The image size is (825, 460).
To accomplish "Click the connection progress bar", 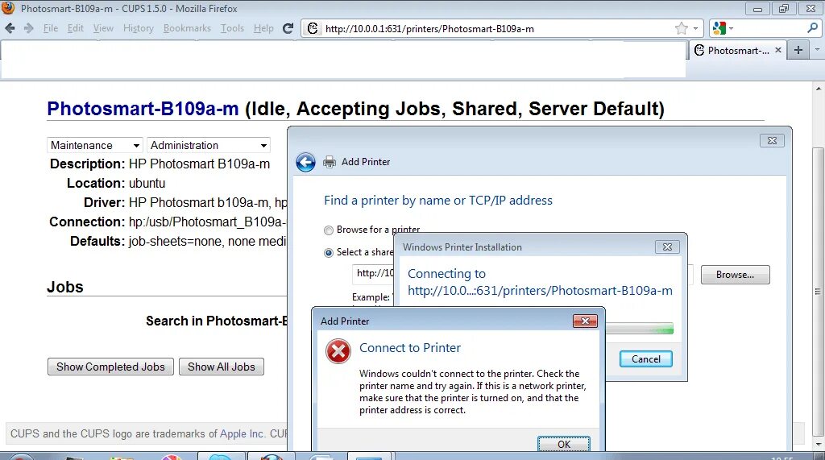I will [639, 329].
